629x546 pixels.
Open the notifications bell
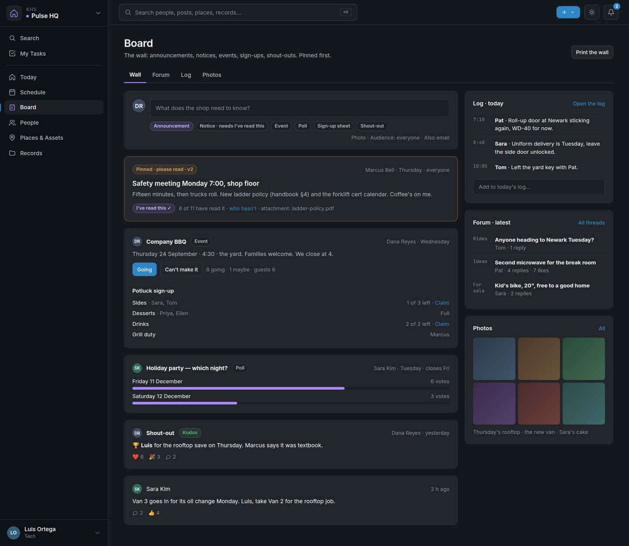[611, 12]
